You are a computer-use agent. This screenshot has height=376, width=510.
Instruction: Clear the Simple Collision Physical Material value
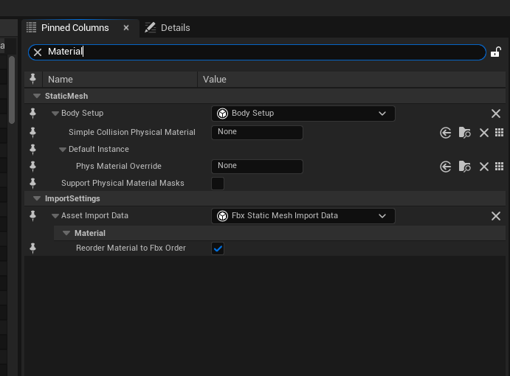click(483, 133)
